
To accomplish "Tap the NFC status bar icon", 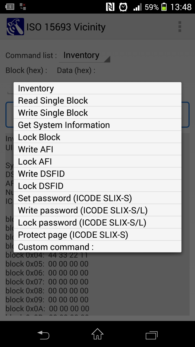I will click(x=110, y=7).
